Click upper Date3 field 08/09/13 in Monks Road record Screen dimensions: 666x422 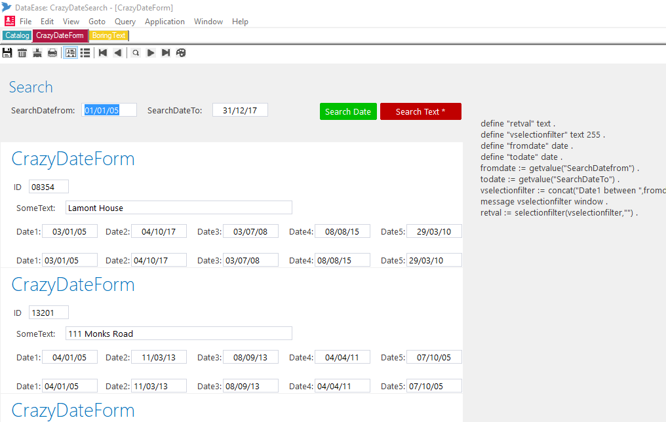(250, 358)
